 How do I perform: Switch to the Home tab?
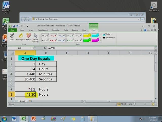coord(22,30)
